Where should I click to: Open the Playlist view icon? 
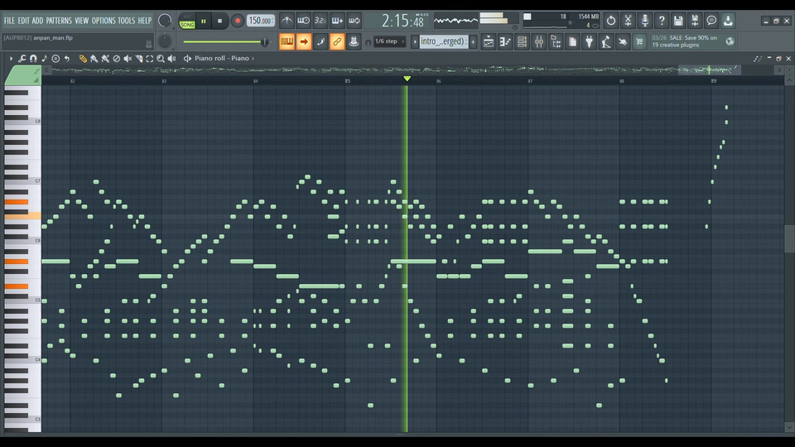click(x=489, y=42)
